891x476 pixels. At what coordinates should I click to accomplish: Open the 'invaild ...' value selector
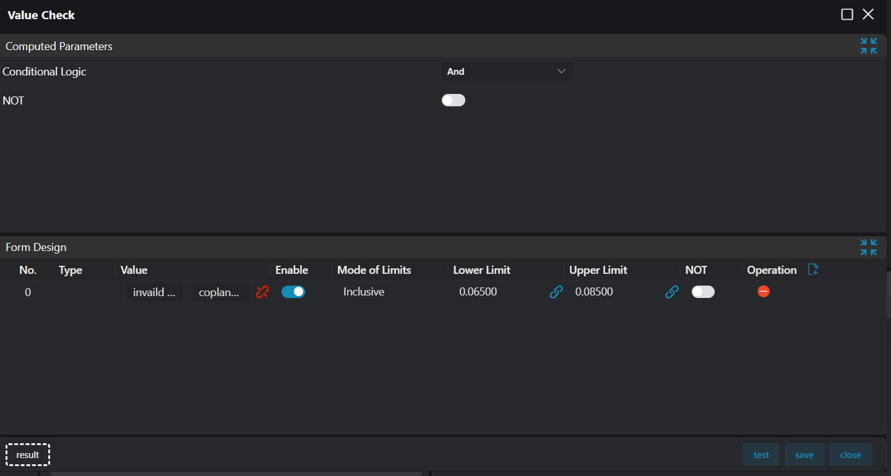coord(155,292)
